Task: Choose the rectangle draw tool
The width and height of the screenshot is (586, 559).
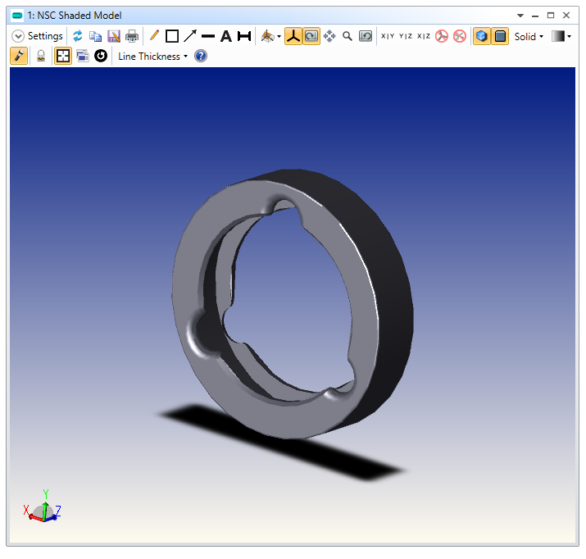Action: pyautogui.click(x=172, y=36)
